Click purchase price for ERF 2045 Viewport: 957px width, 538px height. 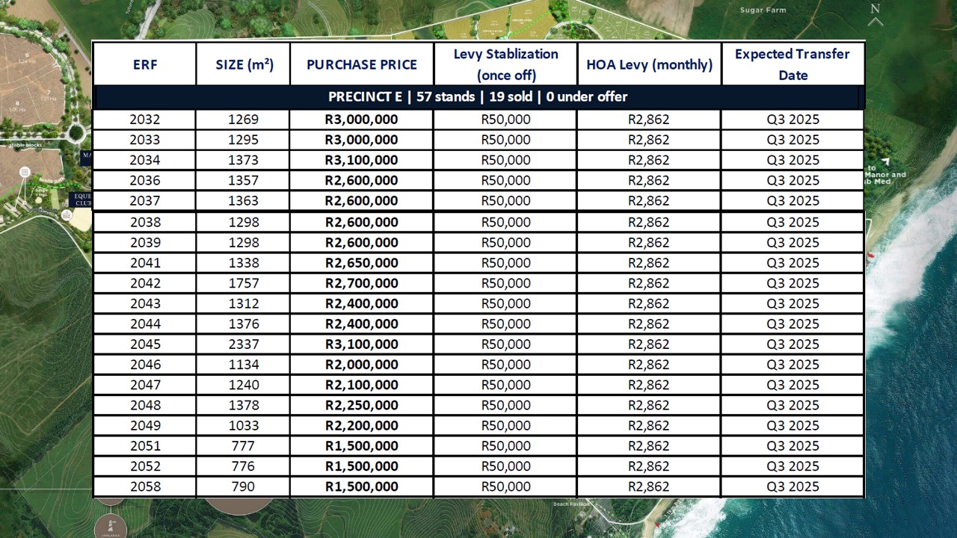point(362,344)
